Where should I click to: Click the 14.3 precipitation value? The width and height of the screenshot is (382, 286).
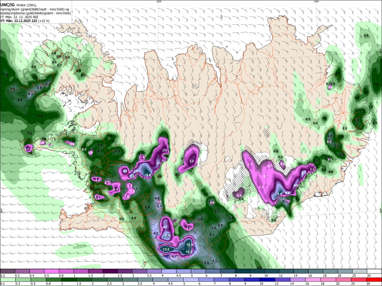pyautogui.click(x=189, y=252)
